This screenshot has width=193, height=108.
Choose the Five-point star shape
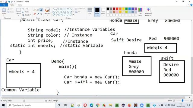coord(59,15)
